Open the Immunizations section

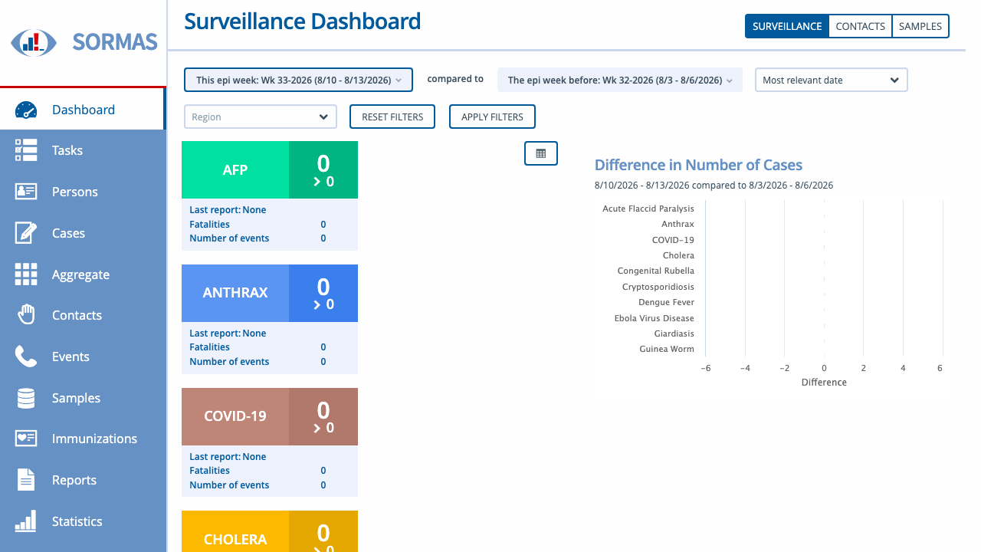tap(83, 439)
